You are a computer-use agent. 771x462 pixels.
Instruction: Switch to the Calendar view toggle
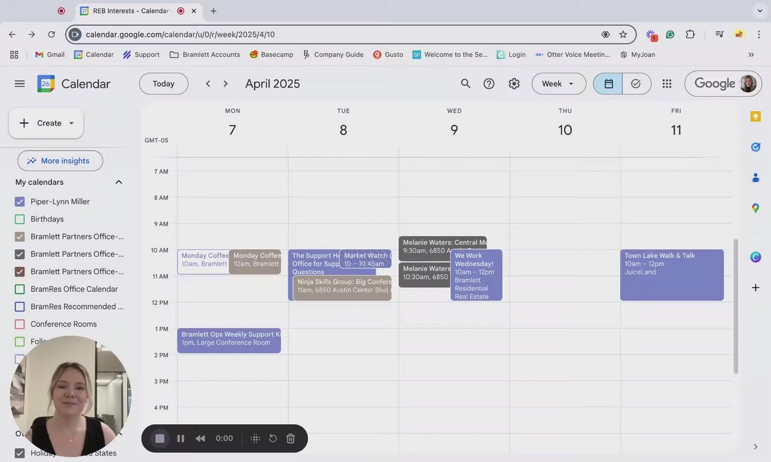(x=608, y=84)
